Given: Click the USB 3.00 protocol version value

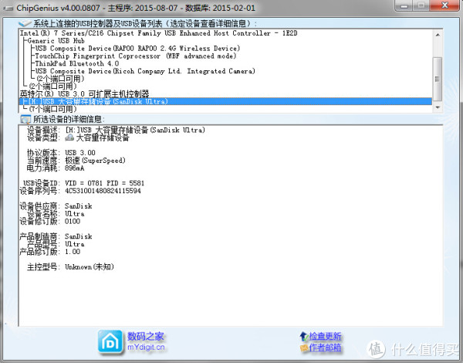Looking at the screenshot, I should point(80,152).
